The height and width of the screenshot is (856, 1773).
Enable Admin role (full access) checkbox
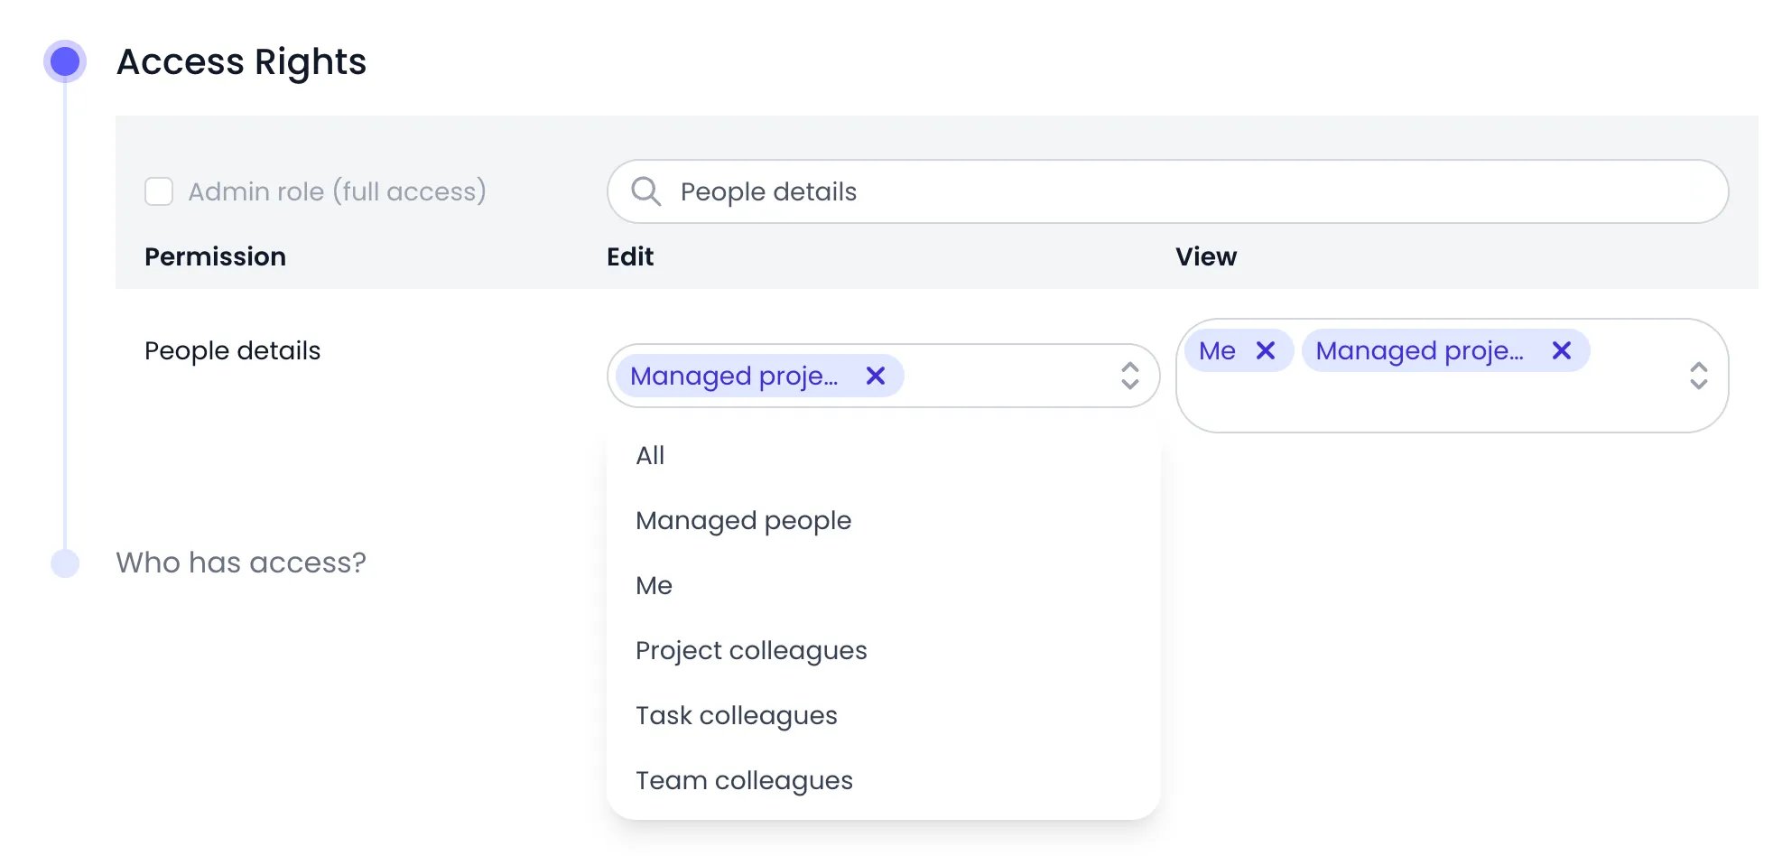(x=159, y=191)
